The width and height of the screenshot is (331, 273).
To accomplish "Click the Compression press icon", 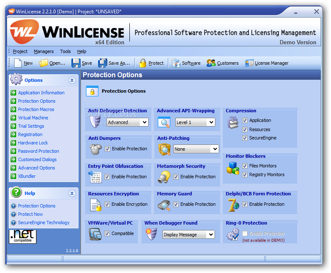I will tap(232, 123).
